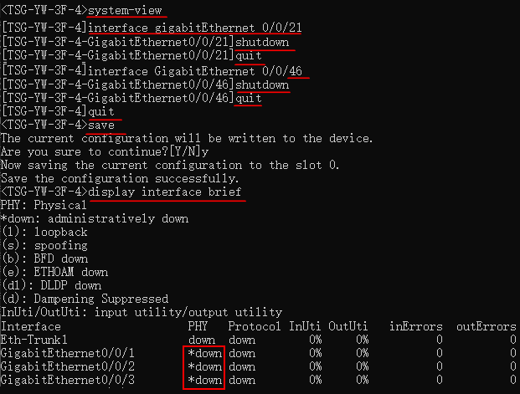Image resolution: width=520 pixels, height=394 pixels.
Task: Click the 'Save the configuration successfully' line
Action: (120, 179)
